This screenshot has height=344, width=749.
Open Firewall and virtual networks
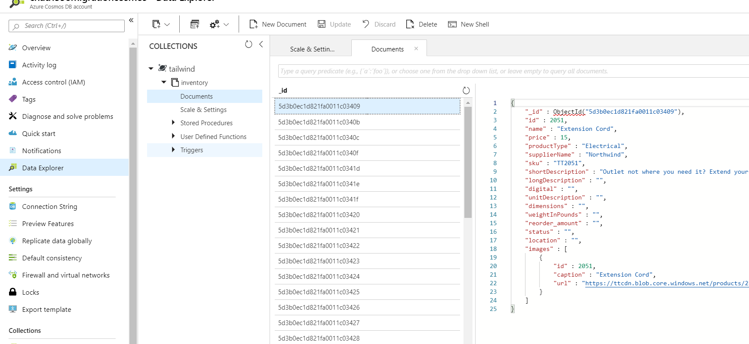(x=64, y=275)
